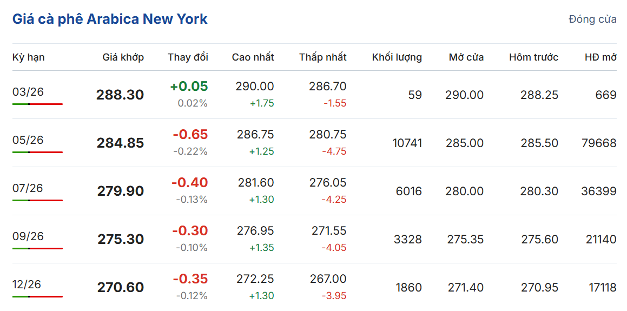
Task: Click the 'Mở cửa' column header
Action: pos(466,57)
